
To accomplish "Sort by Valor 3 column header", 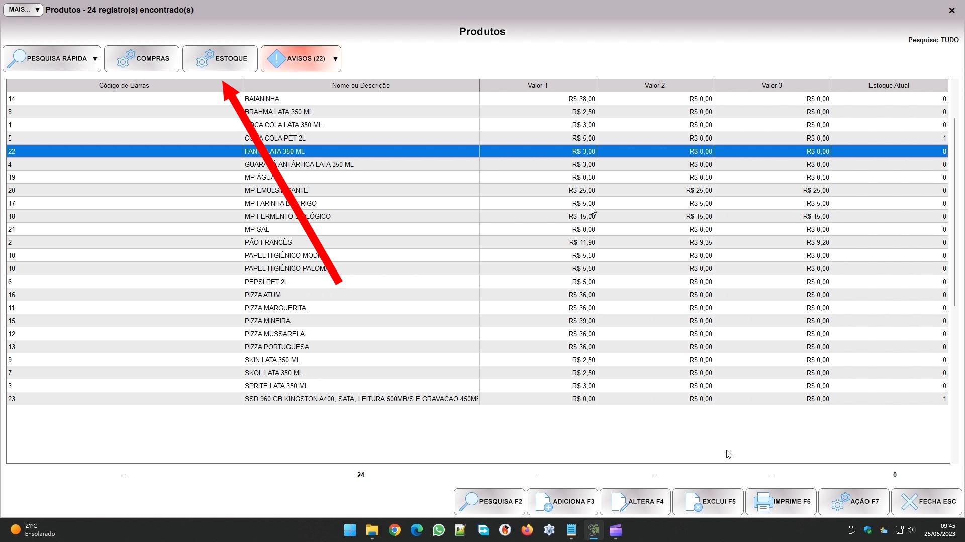I will 772,85.
